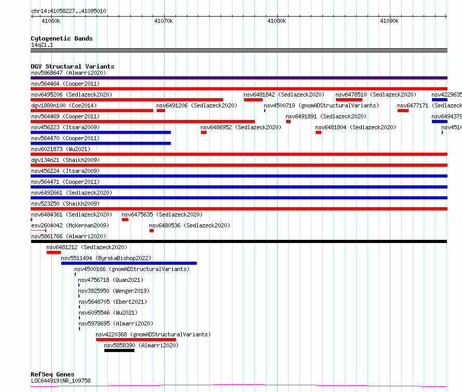Open nsv6480536 (Sedlazeck2020) label
The width and height of the screenshot is (462, 392).
(189, 225)
